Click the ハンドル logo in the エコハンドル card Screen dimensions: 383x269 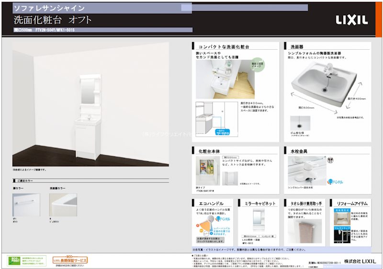222,219
